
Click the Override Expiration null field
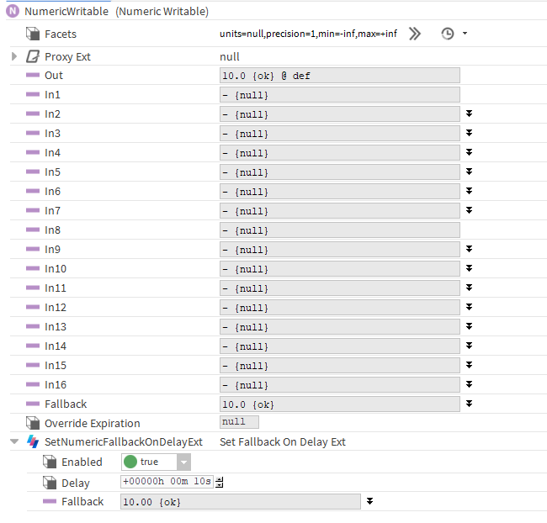(239, 422)
